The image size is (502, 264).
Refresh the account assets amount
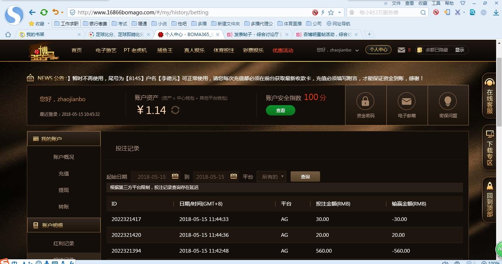(x=175, y=110)
